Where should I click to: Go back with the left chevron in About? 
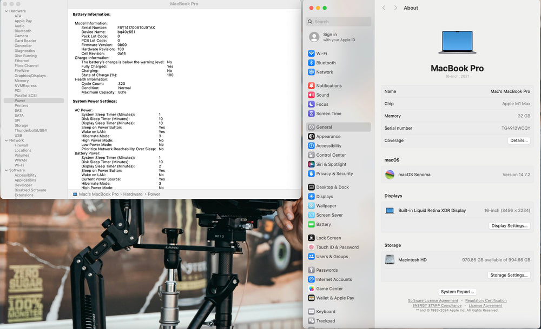(384, 8)
